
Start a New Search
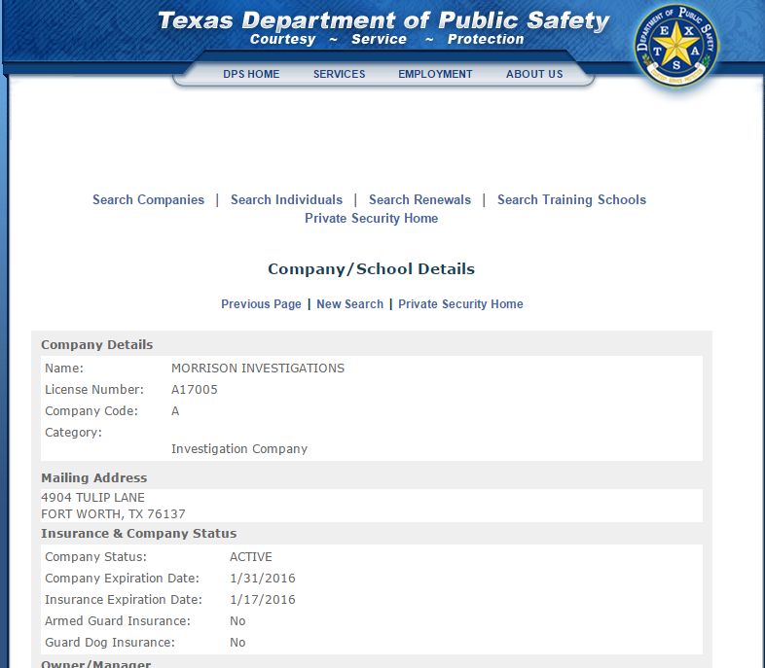tap(349, 304)
